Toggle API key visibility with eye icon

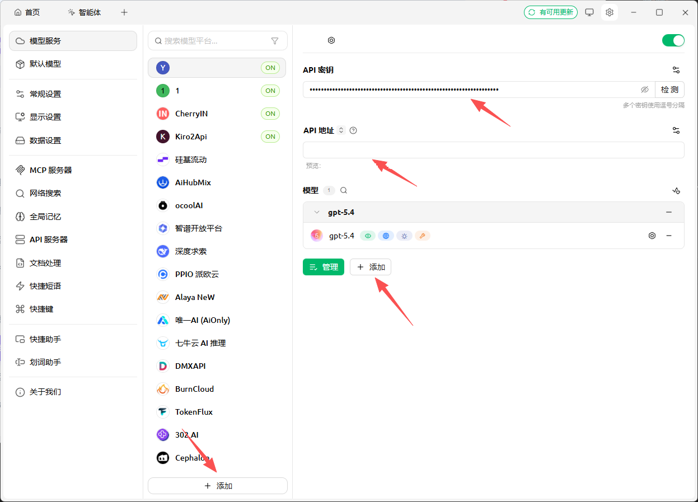[644, 90]
